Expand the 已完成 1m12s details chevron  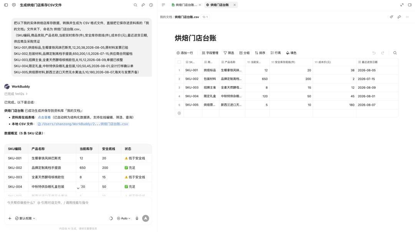27,94
